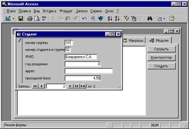
Task: Click the new record navigation button
Action: 83,86
